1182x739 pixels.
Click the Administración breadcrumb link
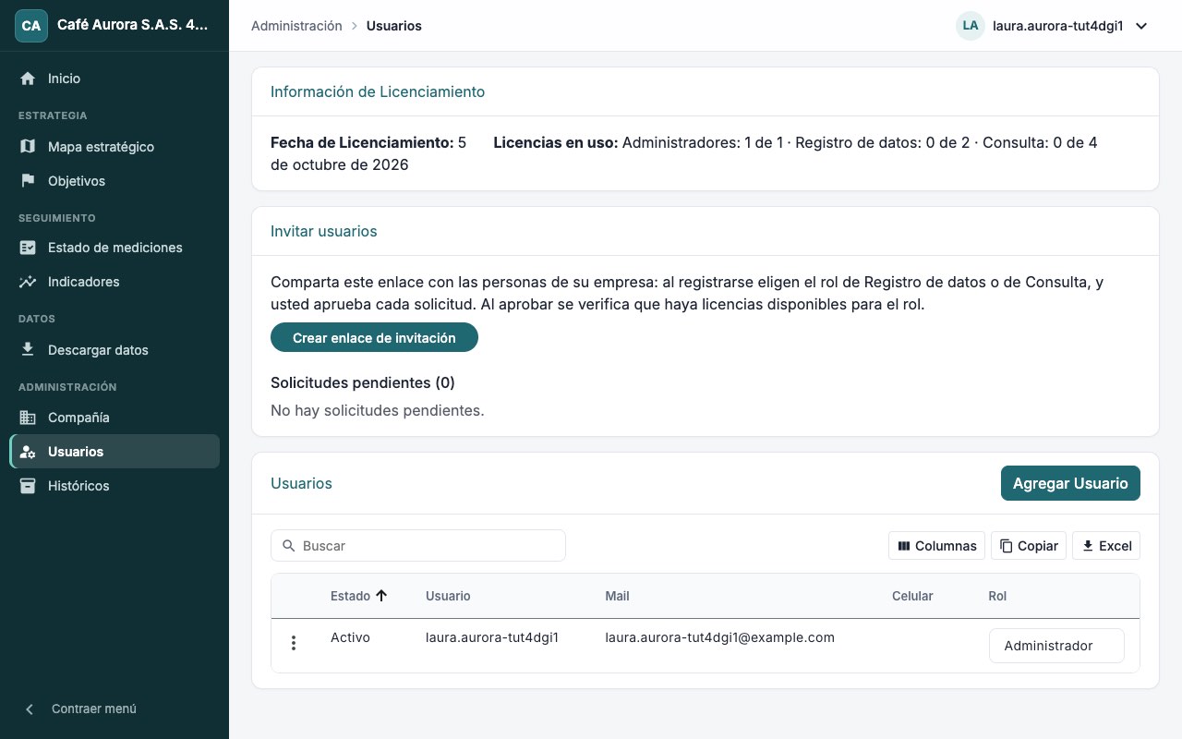pyautogui.click(x=296, y=26)
